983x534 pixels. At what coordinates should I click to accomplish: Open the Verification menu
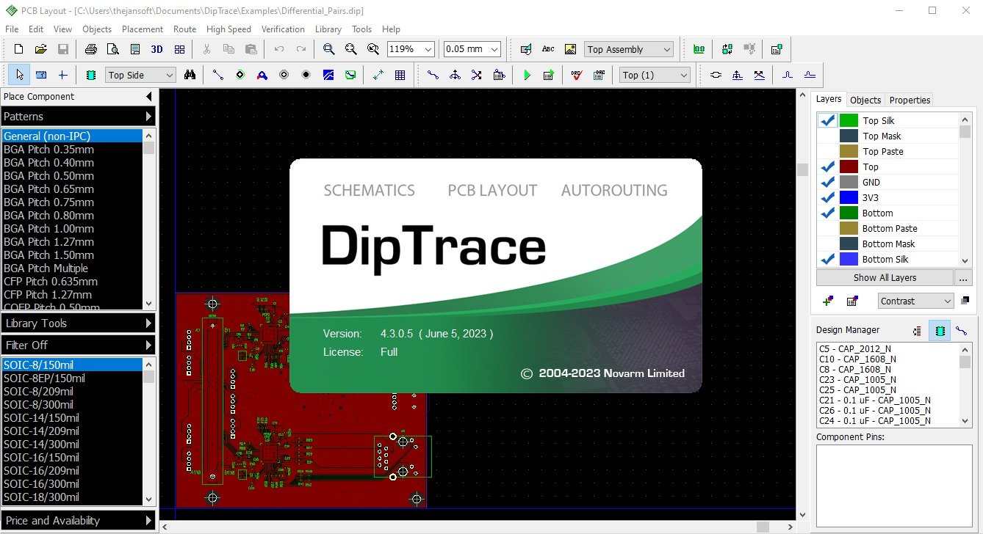tap(283, 29)
